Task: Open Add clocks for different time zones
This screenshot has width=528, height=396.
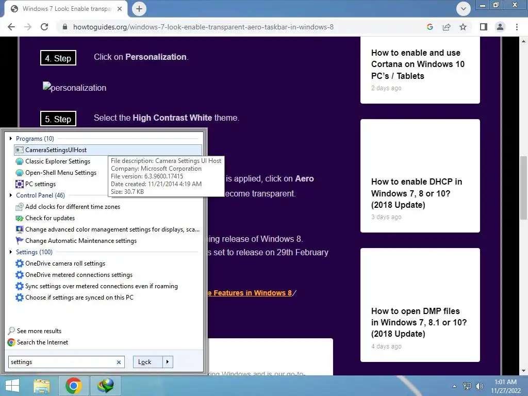Action: (68, 207)
